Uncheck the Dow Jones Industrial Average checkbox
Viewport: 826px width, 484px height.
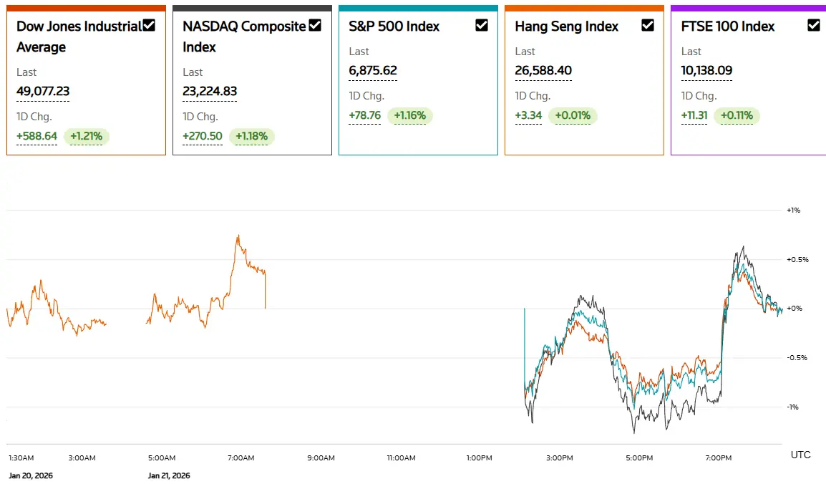pos(149,26)
